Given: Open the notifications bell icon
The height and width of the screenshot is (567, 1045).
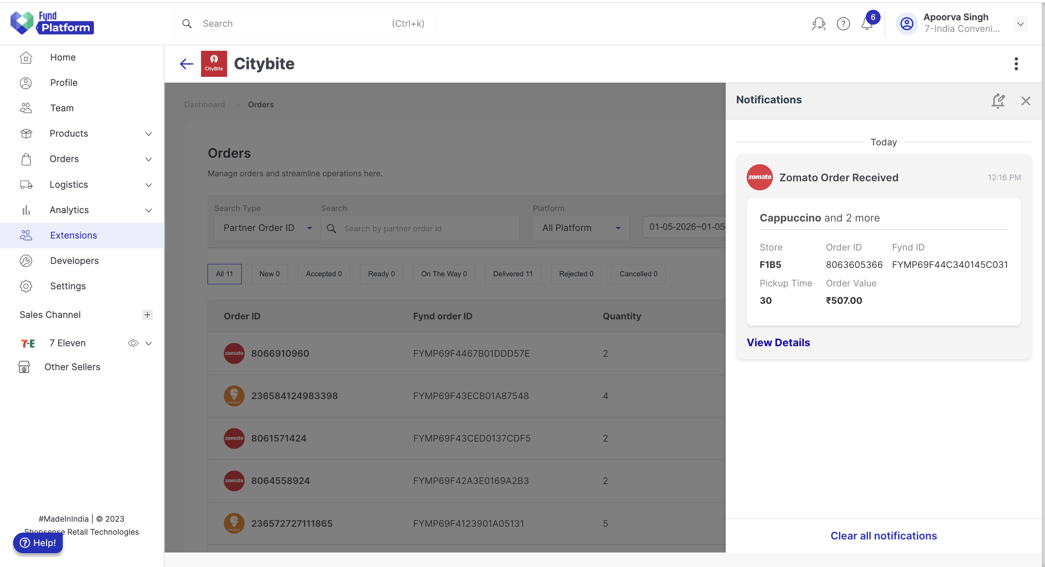Looking at the screenshot, I should [867, 24].
